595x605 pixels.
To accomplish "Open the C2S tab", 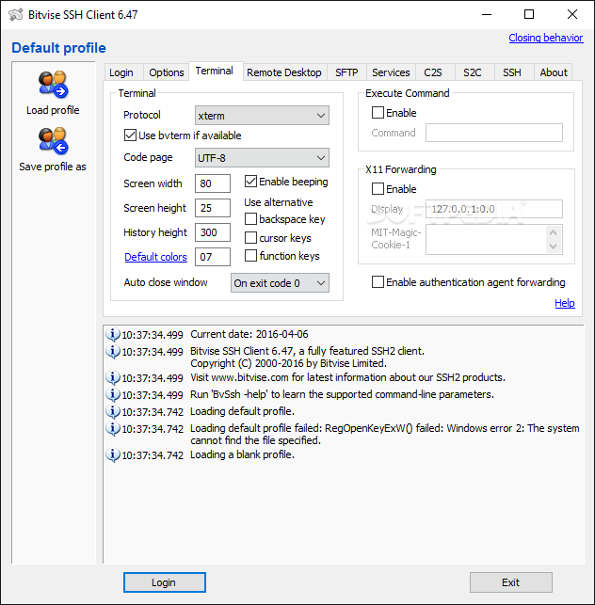I will 433,72.
